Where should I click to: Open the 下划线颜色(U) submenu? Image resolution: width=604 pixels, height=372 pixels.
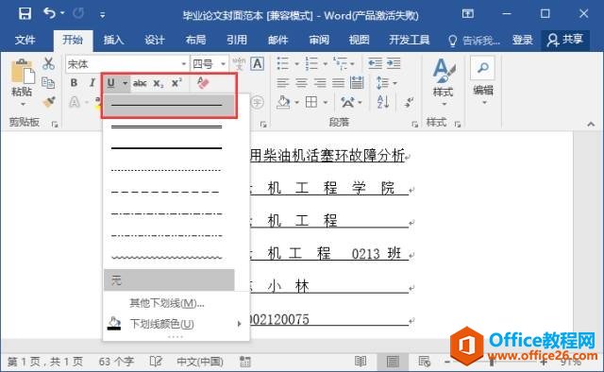pos(176,324)
